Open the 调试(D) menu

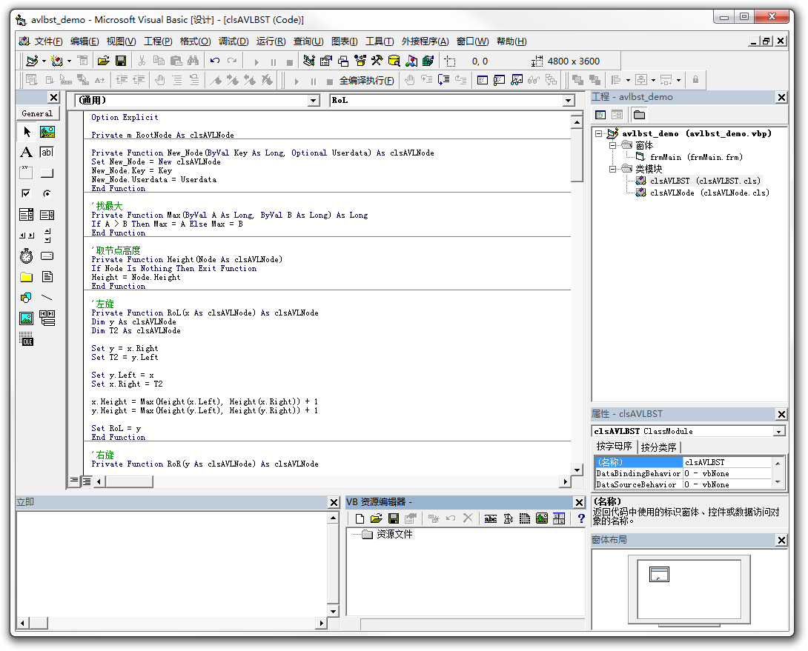point(233,41)
